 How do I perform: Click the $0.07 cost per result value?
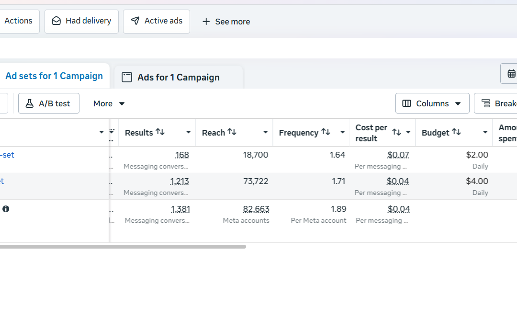point(398,155)
